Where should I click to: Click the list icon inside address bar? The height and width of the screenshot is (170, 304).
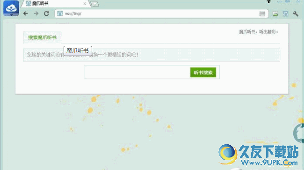[x=262, y=14]
